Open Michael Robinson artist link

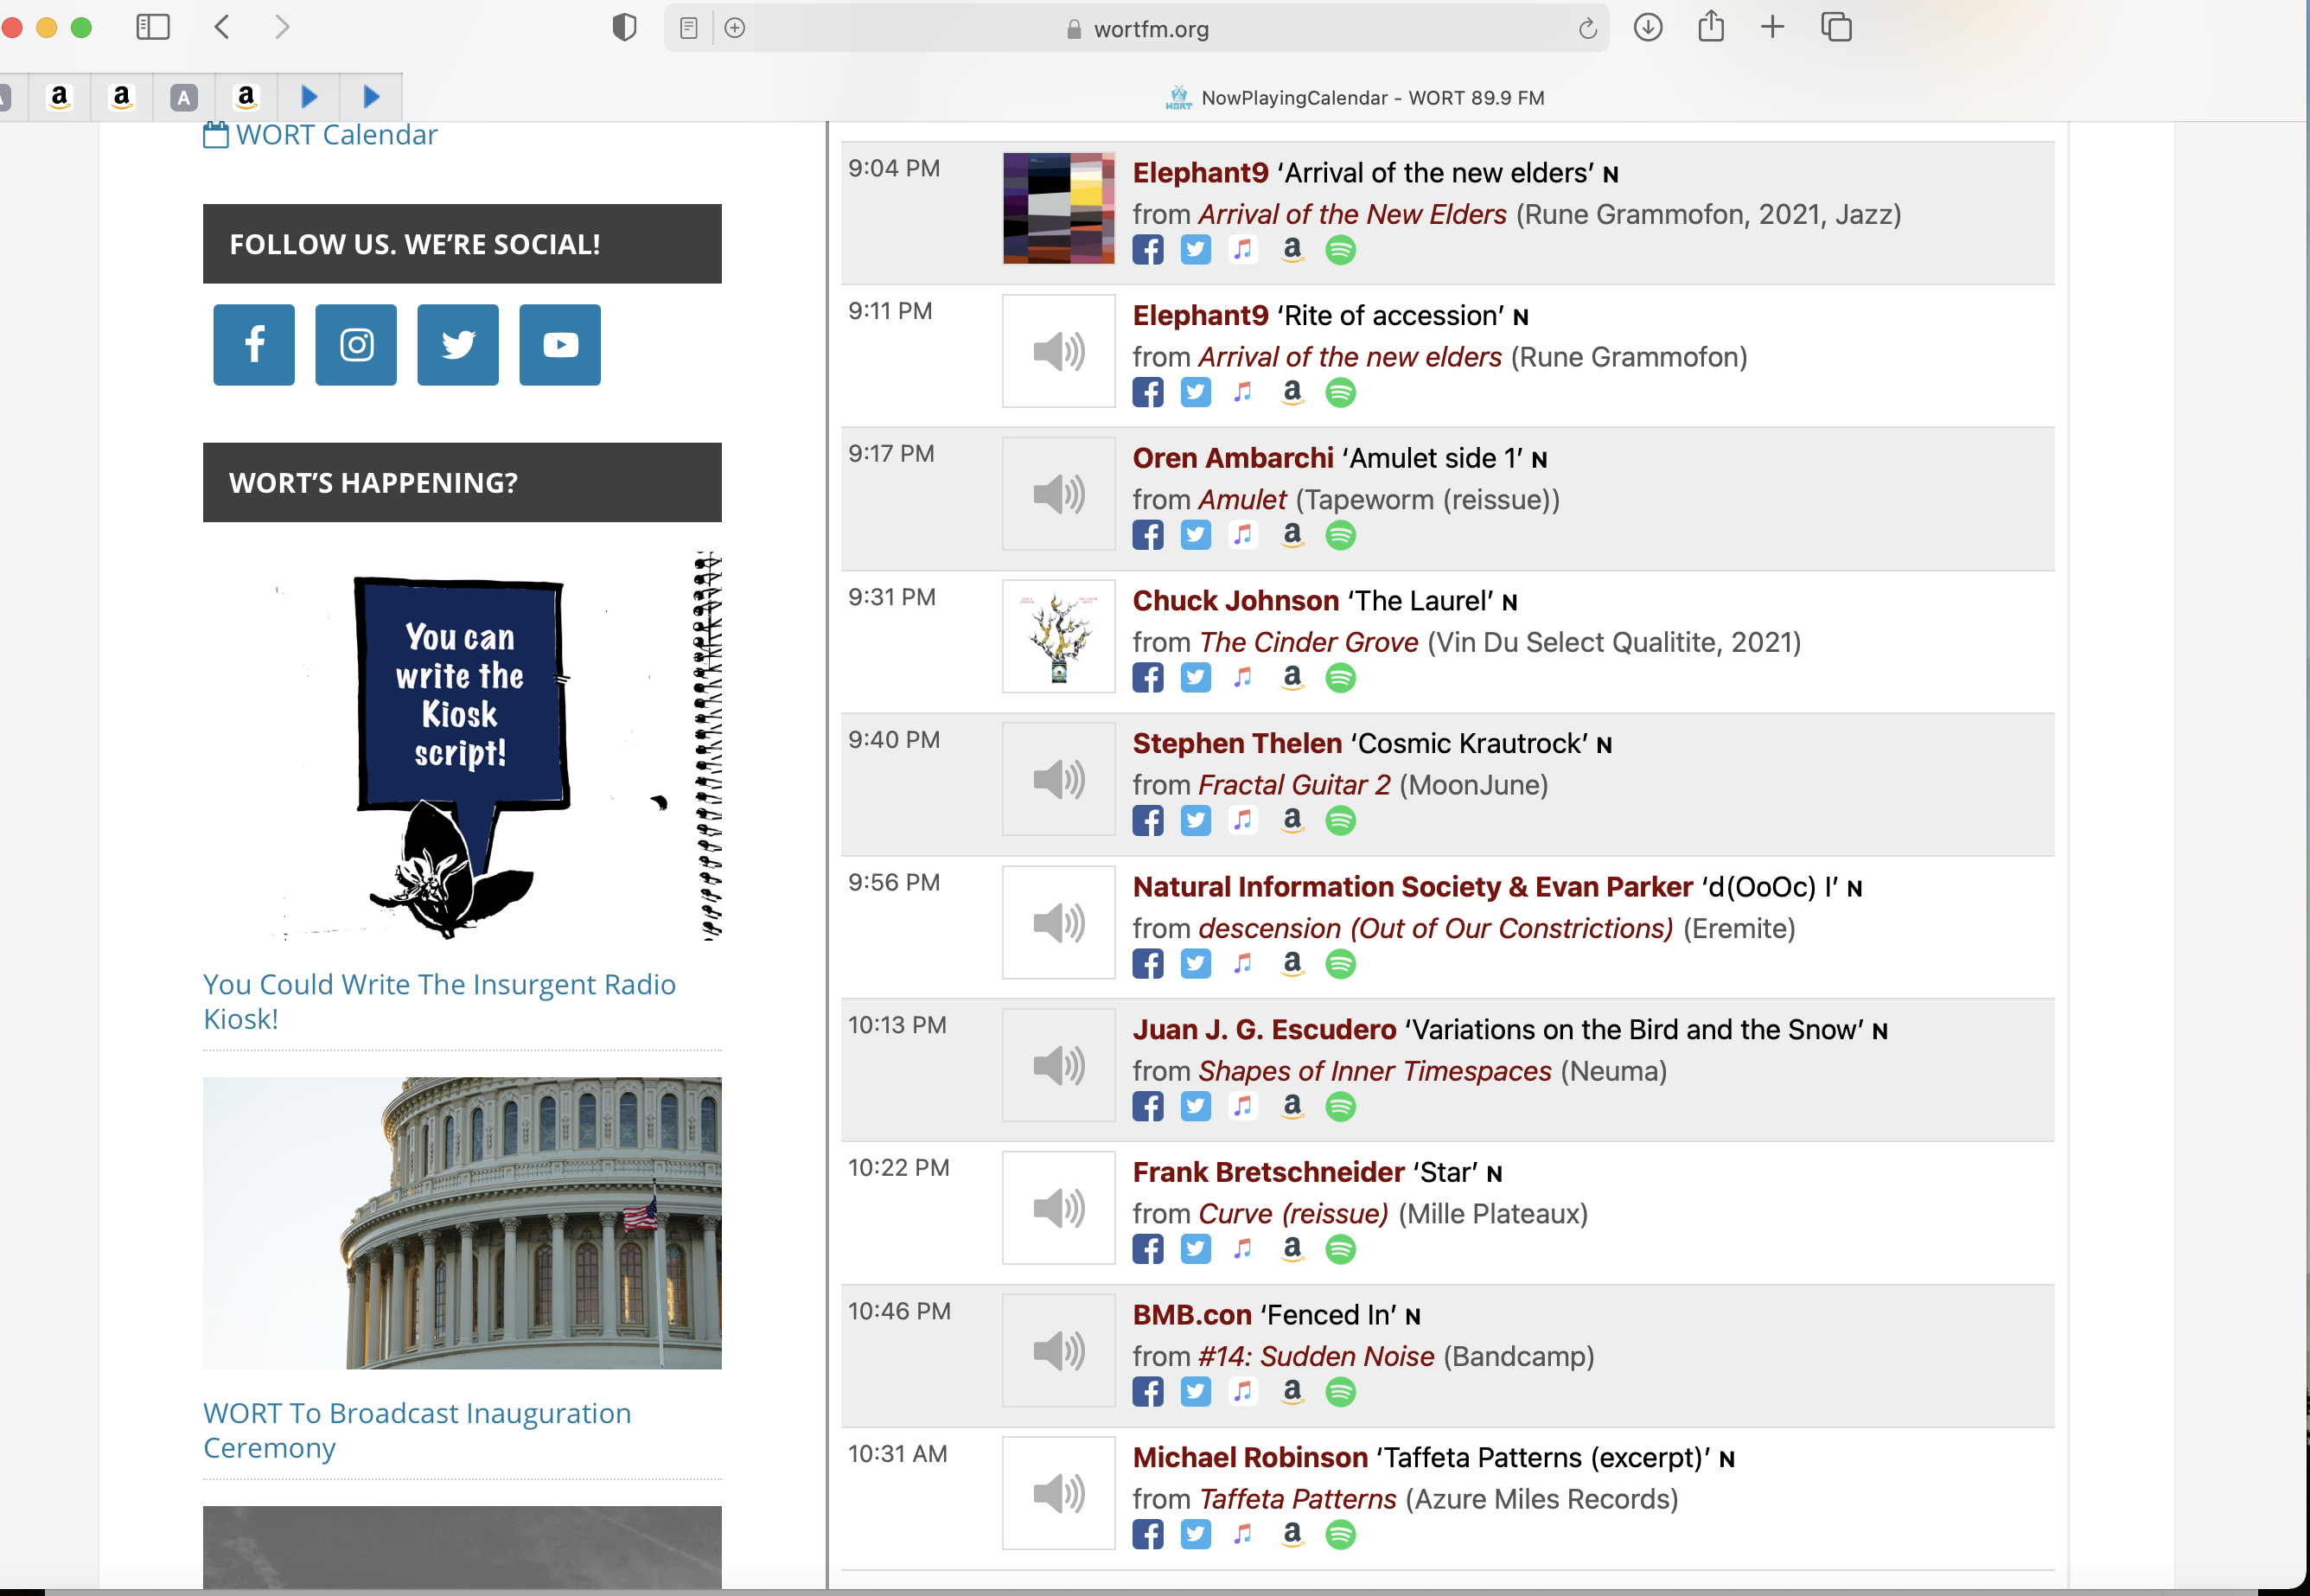tap(1250, 1458)
